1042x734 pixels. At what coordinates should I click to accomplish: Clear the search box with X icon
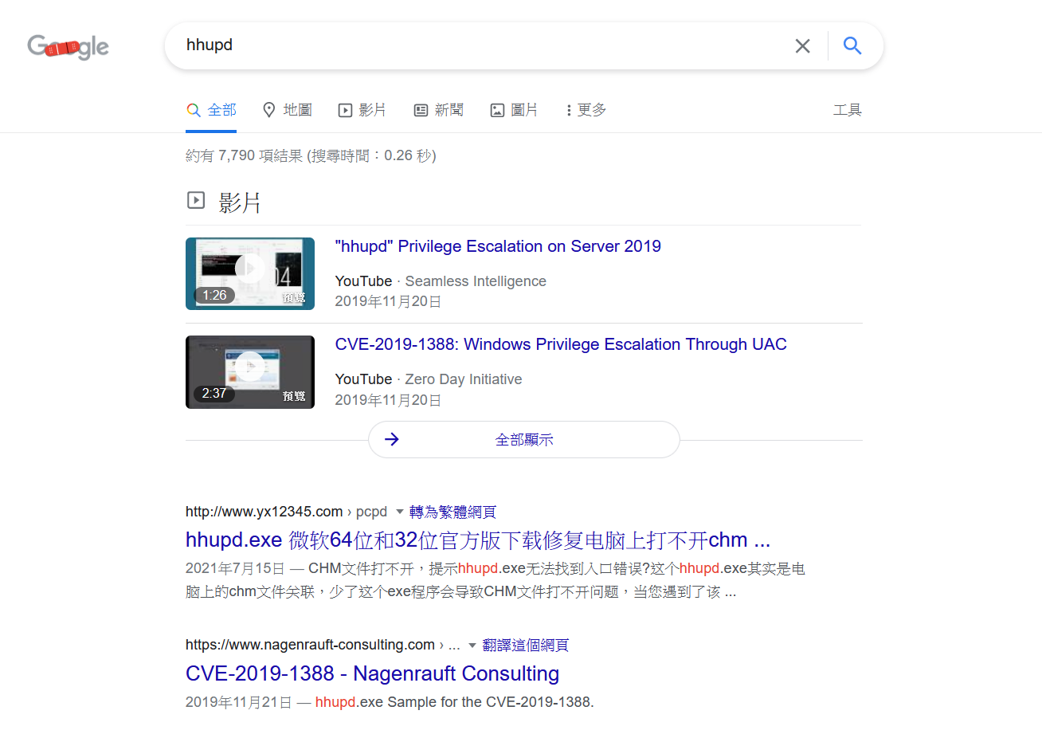pyautogui.click(x=802, y=46)
